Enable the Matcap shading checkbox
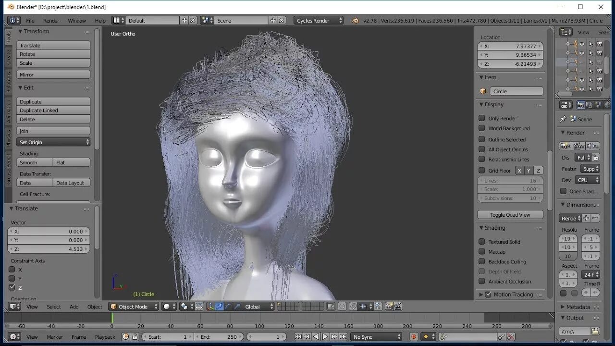Image resolution: width=615 pixels, height=346 pixels. point(482,252)
